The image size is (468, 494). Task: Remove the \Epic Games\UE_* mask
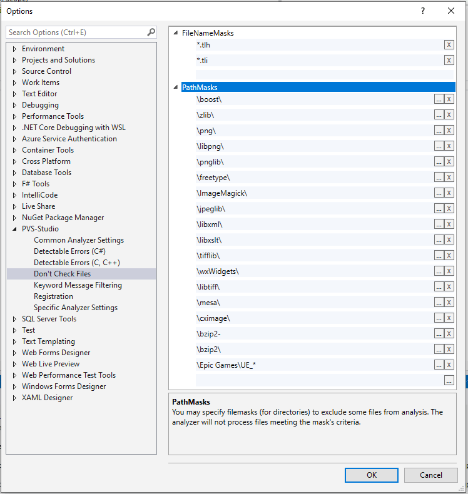tap(449, 365)
